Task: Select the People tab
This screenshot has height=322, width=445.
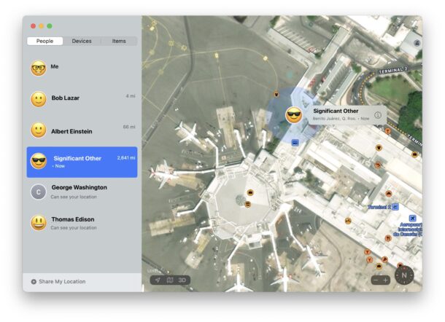Action: pos(44,42)
